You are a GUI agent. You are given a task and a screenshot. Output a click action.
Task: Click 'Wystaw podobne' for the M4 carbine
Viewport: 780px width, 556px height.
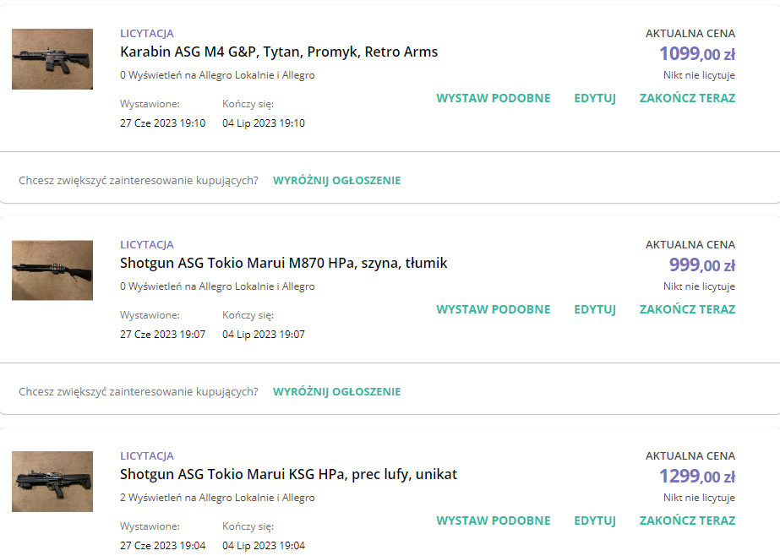tap(493, 98)
